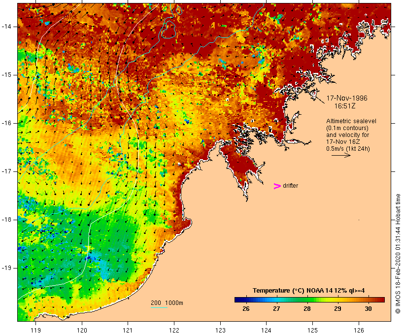Click the temperature color scale bar
Viewport: 404px width, 335px height.
point(309,300)
